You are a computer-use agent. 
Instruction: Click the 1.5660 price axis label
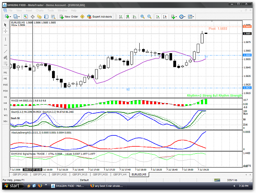pos(247,55)
